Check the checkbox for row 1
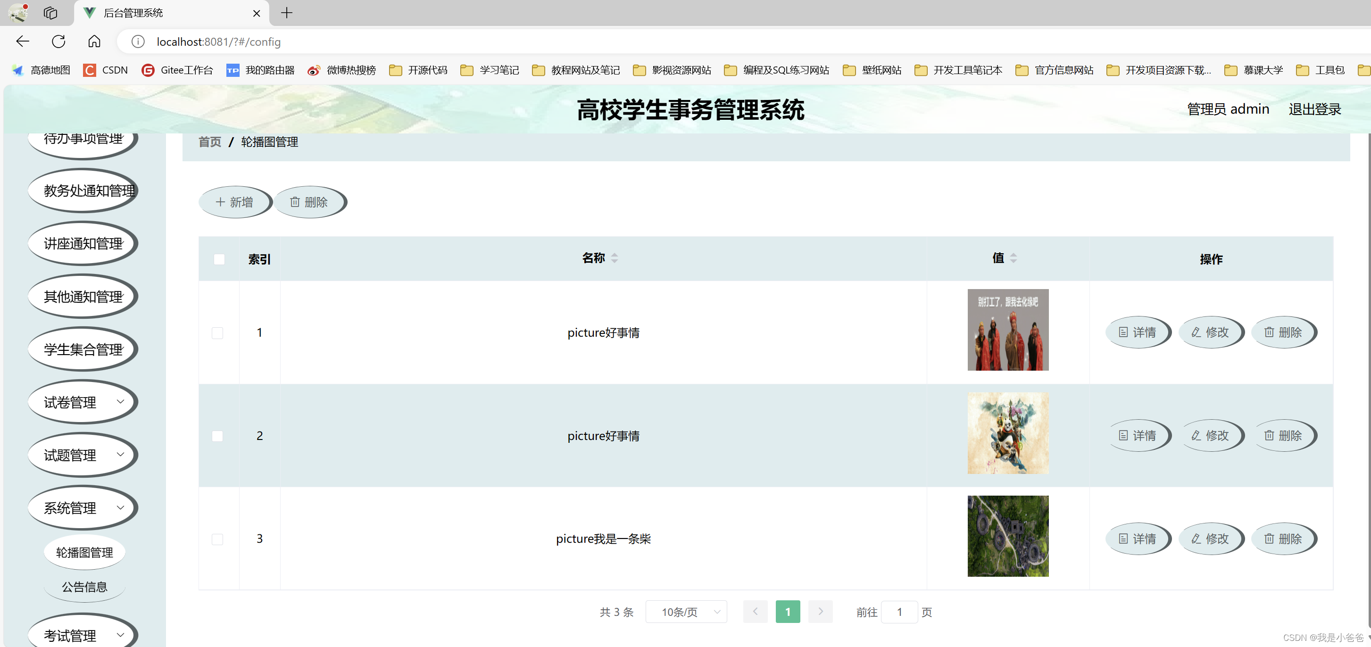 coord(217,333)
